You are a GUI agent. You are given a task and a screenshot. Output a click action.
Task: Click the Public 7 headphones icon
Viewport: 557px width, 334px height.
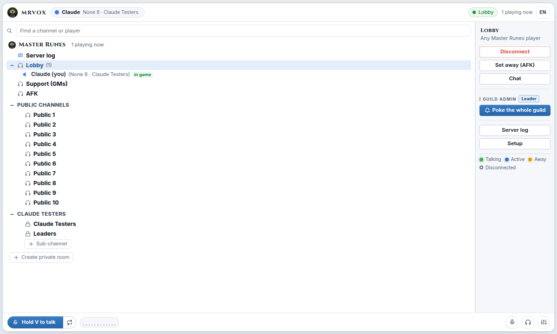click(28, 173)
